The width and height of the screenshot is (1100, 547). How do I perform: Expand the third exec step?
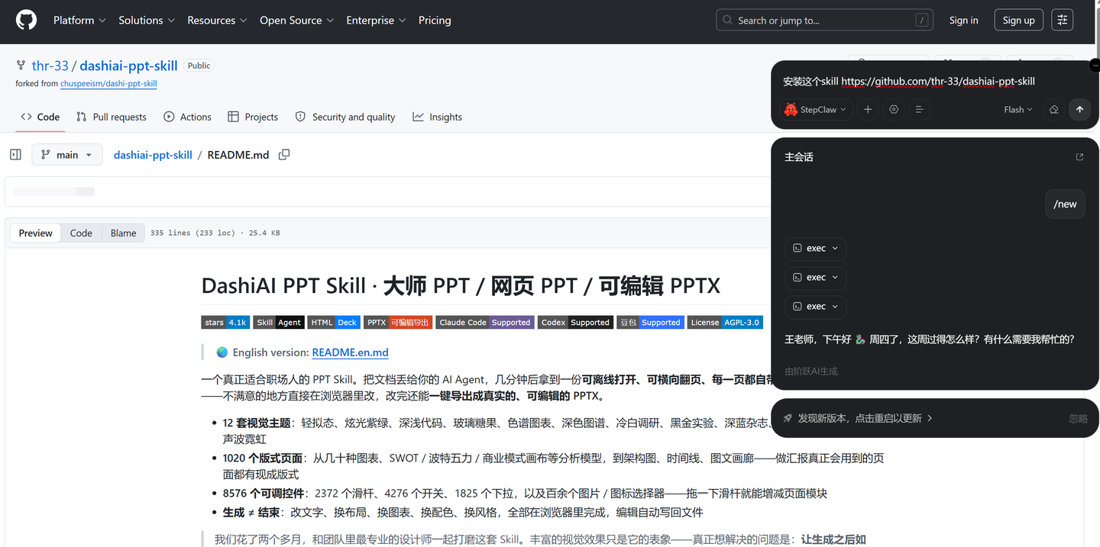pyautogui.click(x=815, y=307)
